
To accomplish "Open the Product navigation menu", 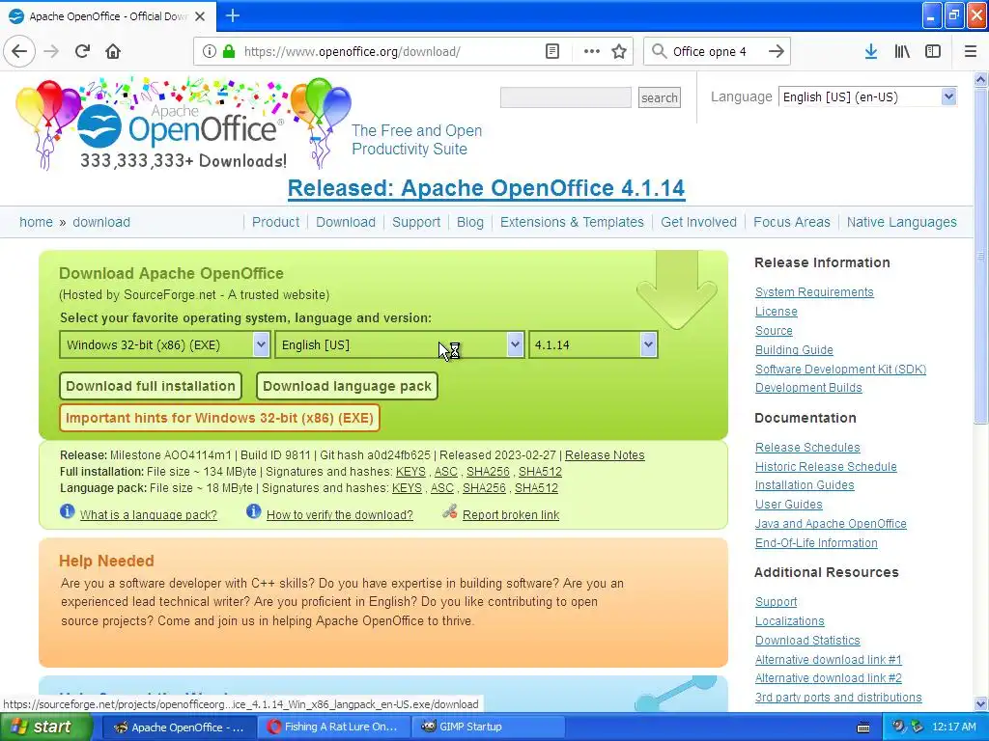I will [x=275, y=222].
